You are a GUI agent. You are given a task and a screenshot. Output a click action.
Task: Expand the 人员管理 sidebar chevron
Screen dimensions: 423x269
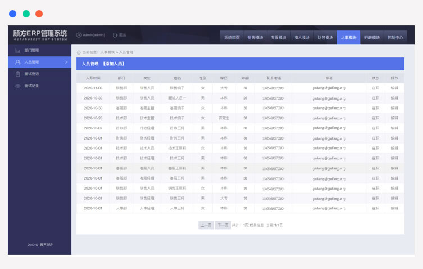pyautogui.click(x=66, y=62)
